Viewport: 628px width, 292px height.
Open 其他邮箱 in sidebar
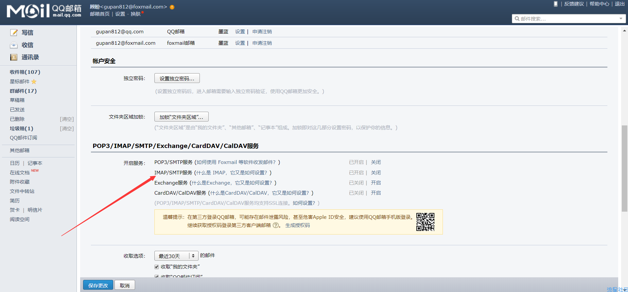pos(20,150)
